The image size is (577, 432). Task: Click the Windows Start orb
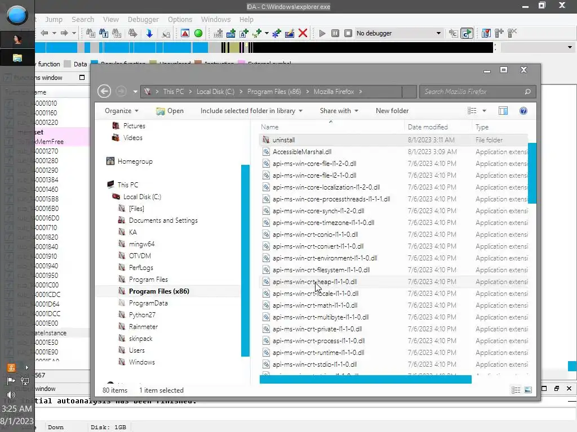point(17,15)
